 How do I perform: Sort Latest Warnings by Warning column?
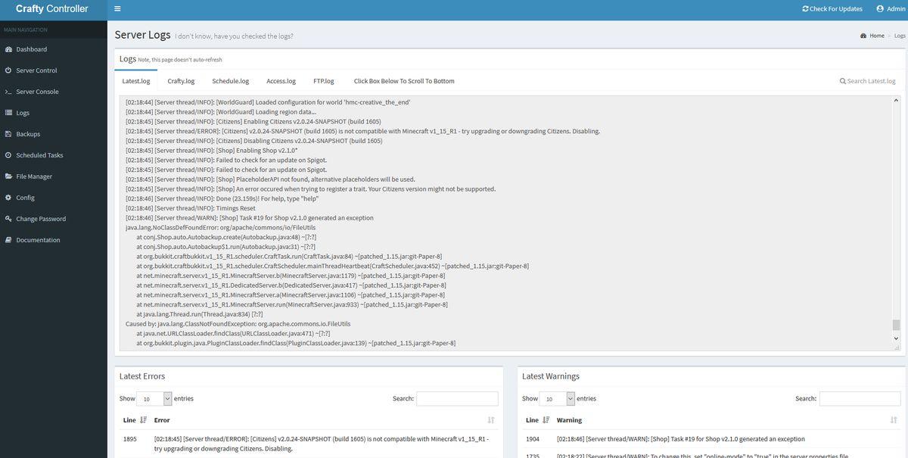point(726,420)
